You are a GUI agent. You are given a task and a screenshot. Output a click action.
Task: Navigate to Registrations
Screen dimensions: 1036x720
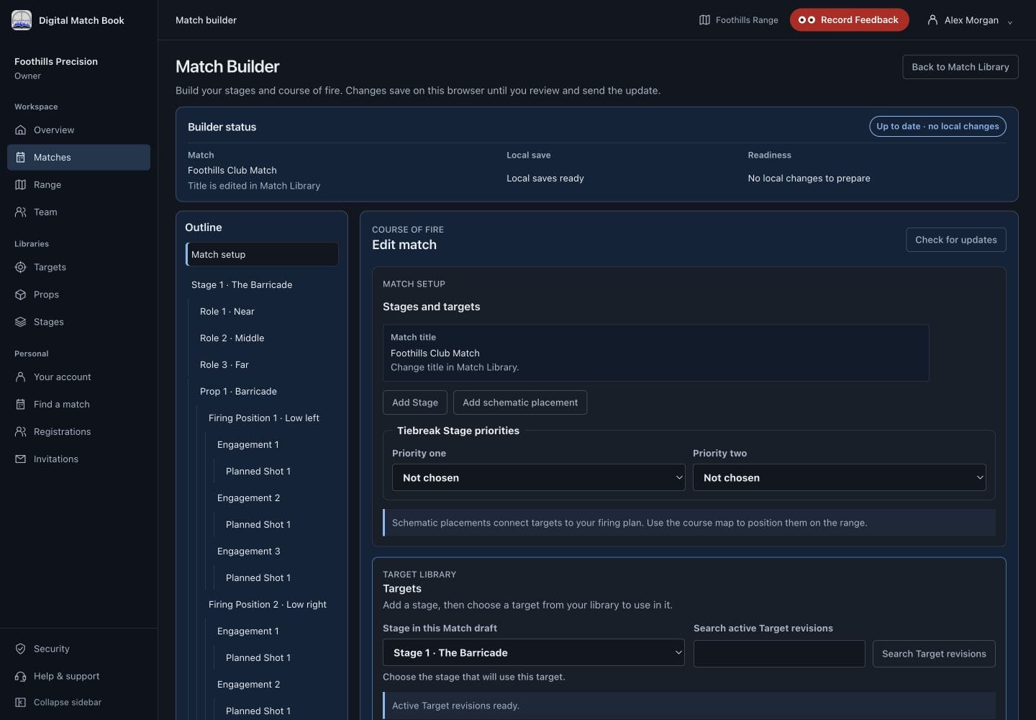point(78,432)
